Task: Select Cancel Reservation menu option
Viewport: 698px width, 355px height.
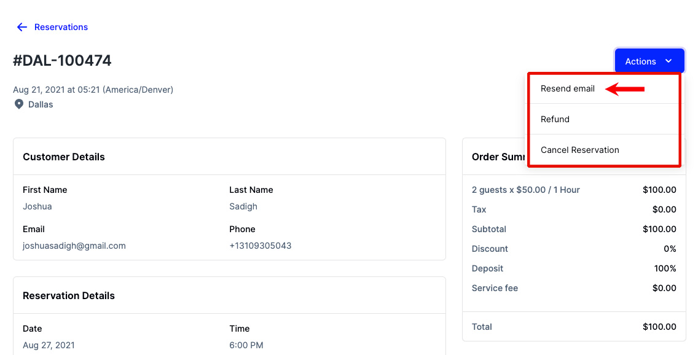Action: (x=579, y=150)
